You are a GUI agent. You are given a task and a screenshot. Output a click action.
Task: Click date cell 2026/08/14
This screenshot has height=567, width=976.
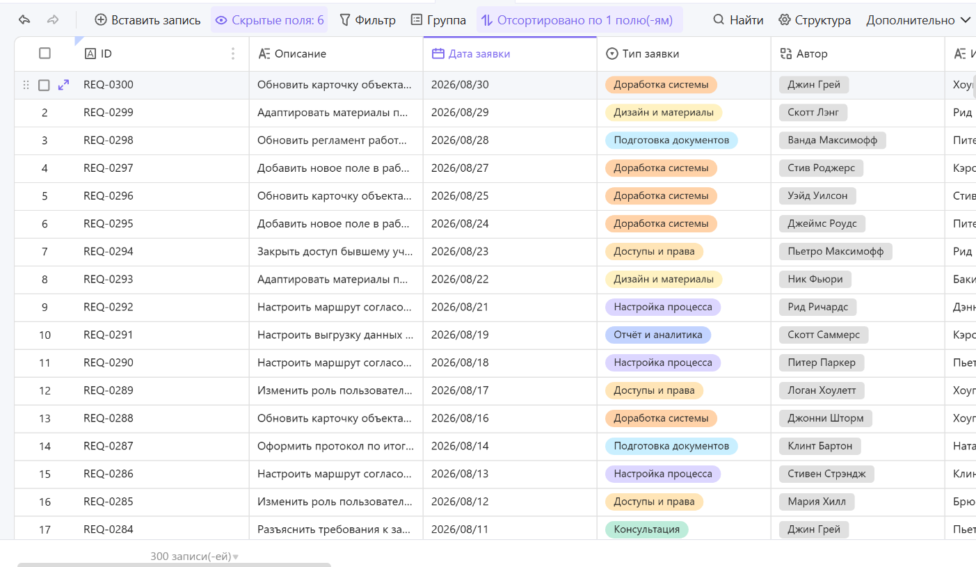(510, 446)
